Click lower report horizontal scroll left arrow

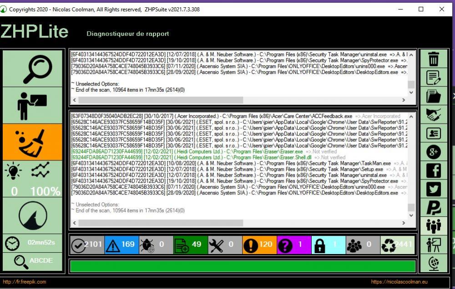(75, 223)
